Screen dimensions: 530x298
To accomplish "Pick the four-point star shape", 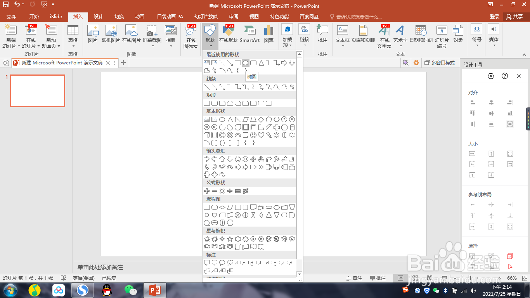I will [x=222, y=239].
